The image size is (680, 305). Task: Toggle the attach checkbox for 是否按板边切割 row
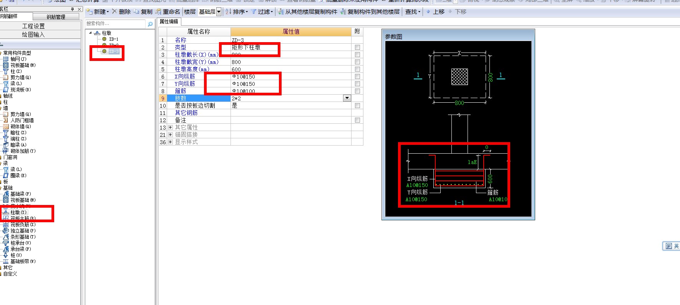(x=357, y=105)
